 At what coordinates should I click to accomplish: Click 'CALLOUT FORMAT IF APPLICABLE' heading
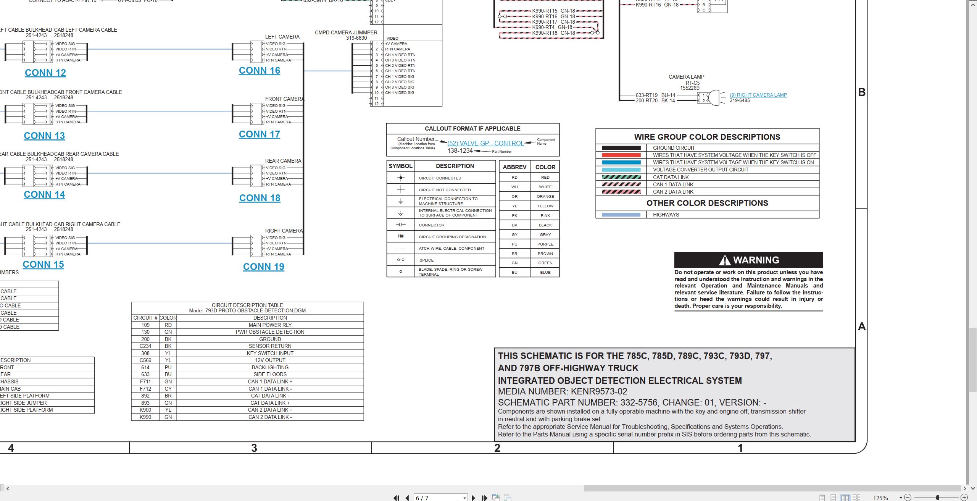[x=472, y=129]
